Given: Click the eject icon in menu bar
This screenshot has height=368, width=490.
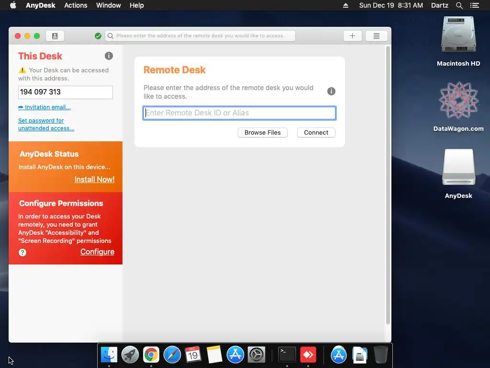Looking at the screenshot, I should [345, 5].
